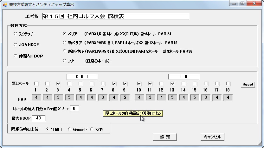Viewport: 264px width, 148px height.
Task: Check hidden hole 5 checkbox
Action: [x=80, y=84]
